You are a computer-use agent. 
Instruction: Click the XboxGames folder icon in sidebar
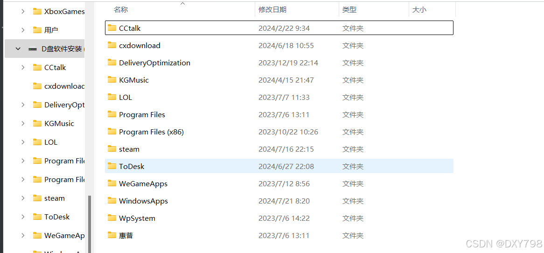37,12
